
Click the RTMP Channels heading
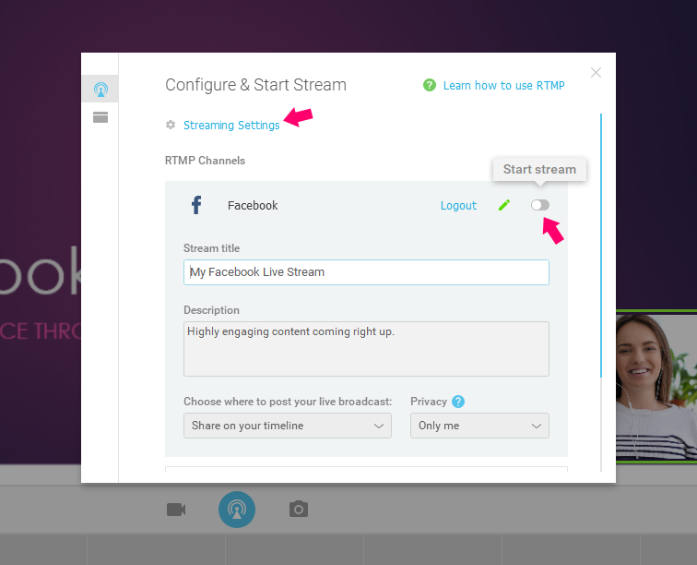(x=205, y=161)
